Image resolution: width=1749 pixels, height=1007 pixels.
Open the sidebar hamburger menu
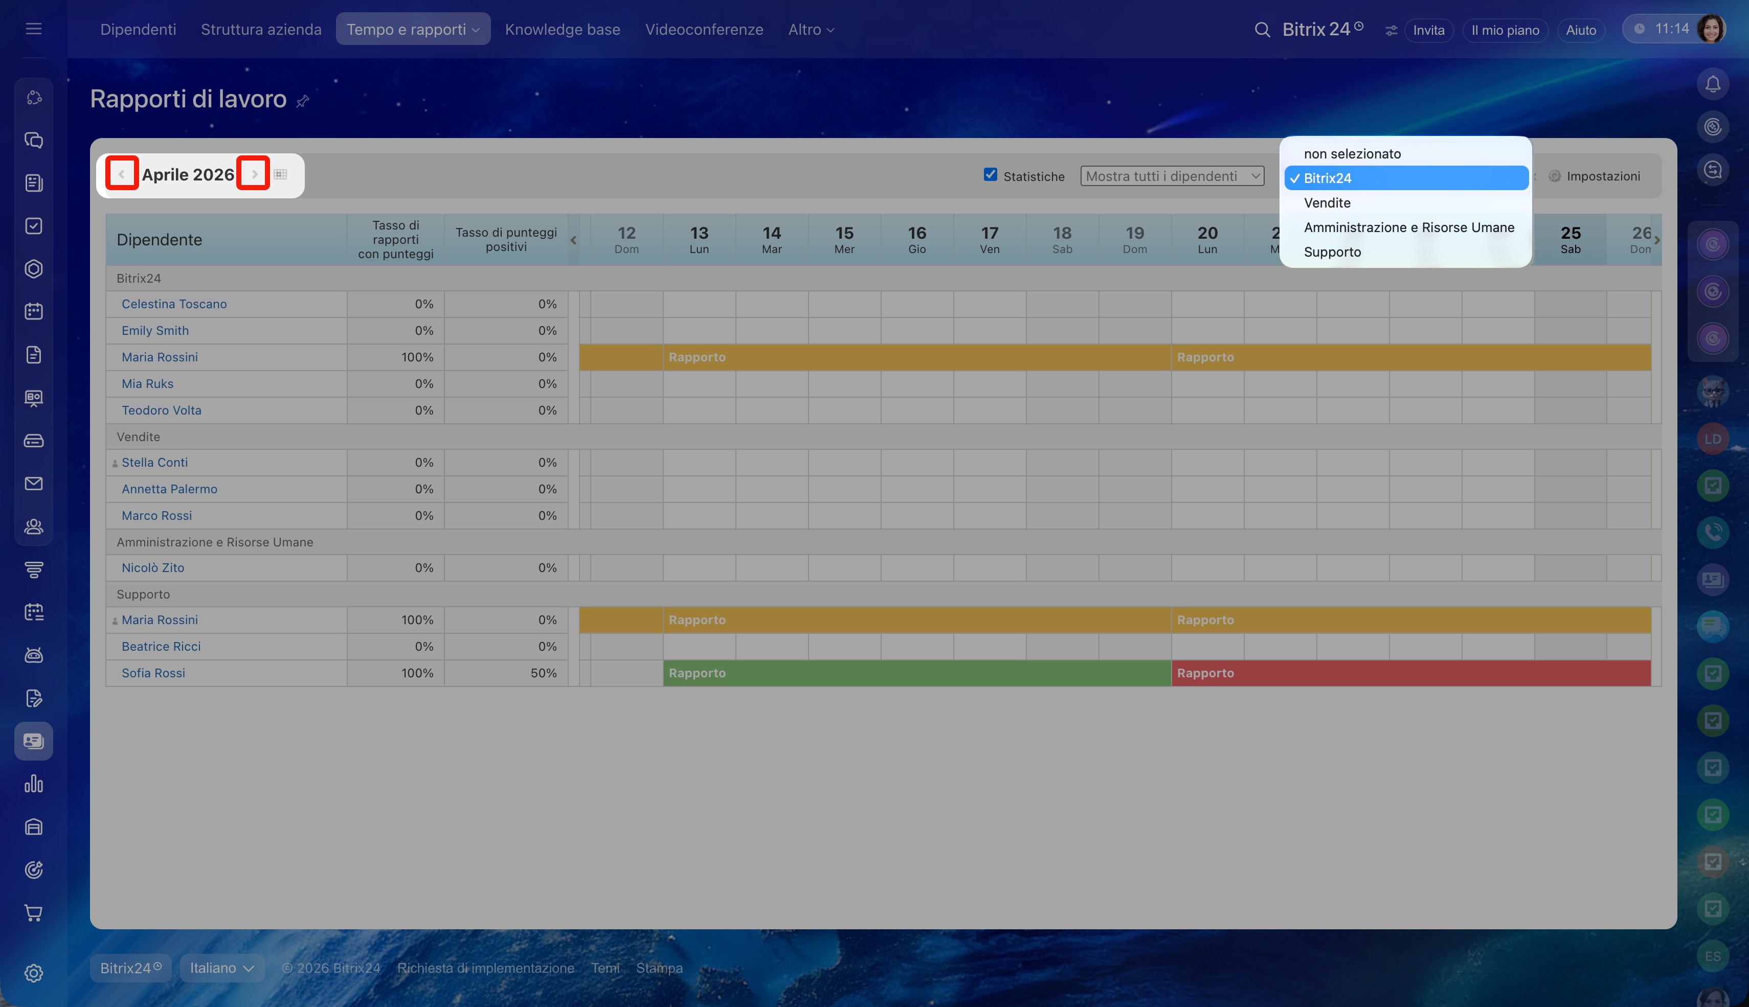(33, 29)
